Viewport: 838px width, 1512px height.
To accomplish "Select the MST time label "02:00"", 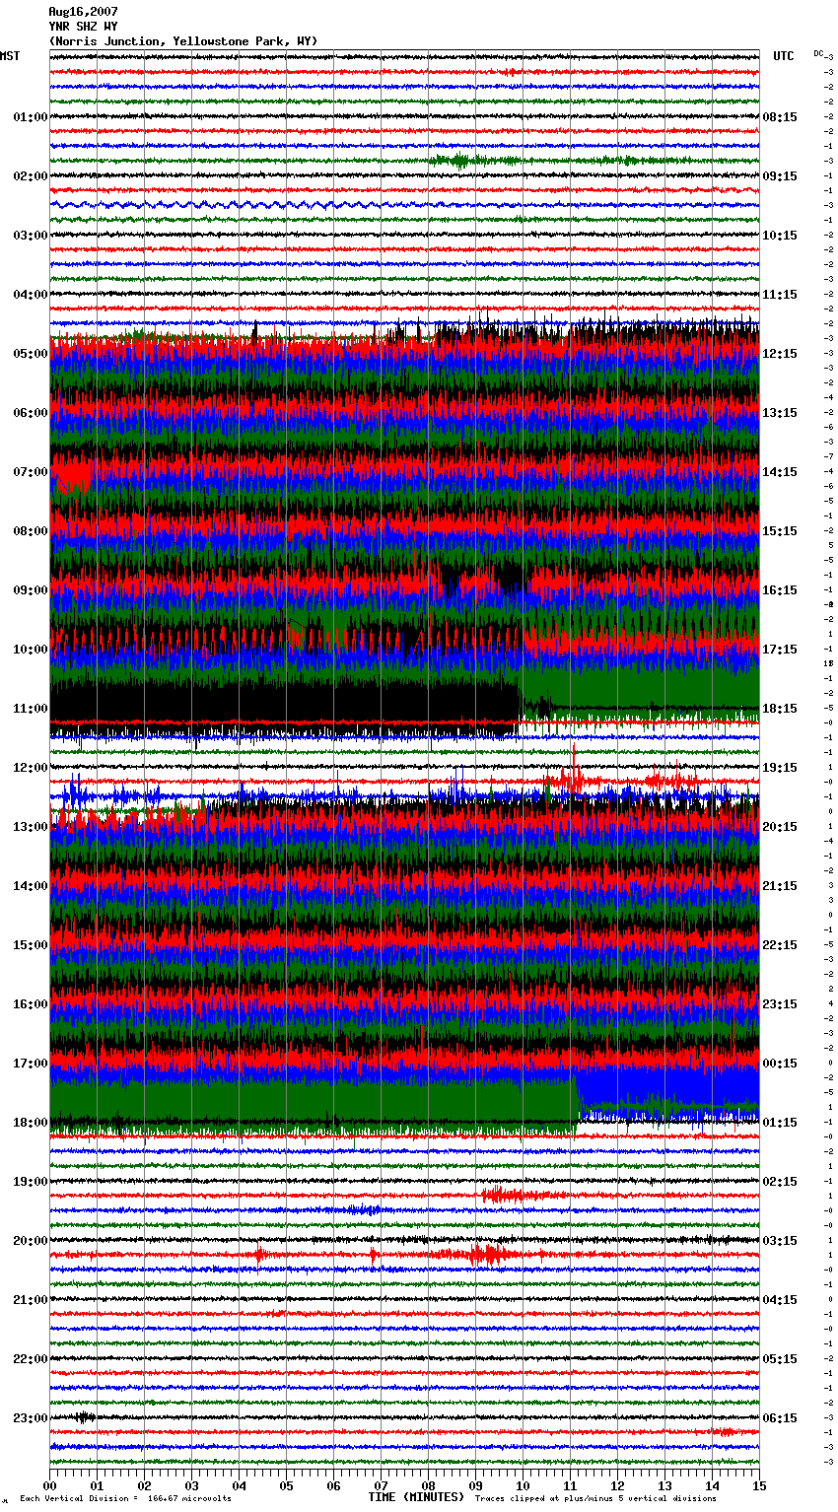I will [31, 176].
